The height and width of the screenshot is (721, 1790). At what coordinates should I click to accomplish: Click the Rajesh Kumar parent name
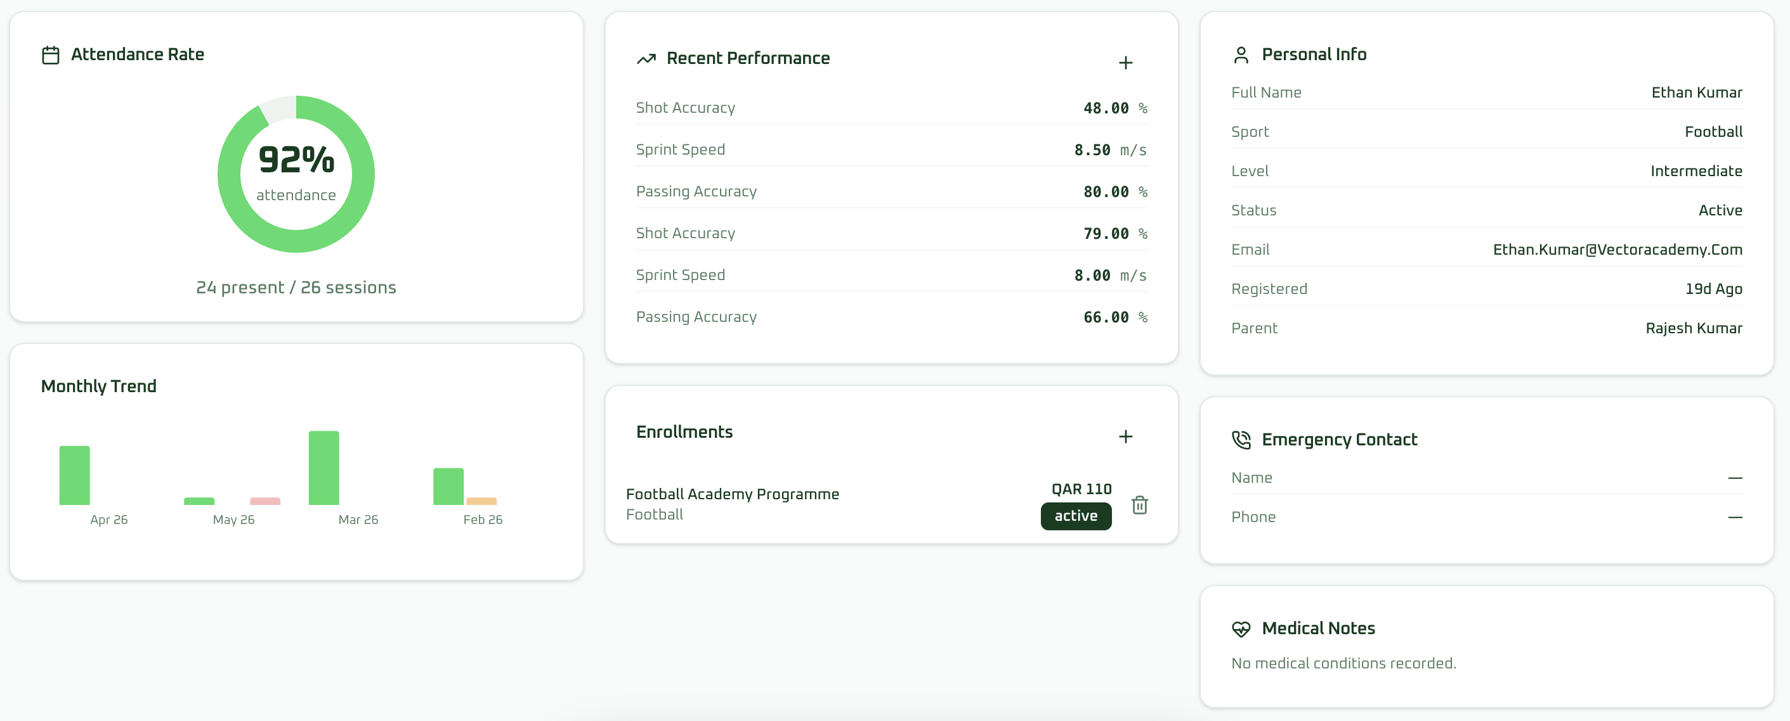[x=1694, y=328]
